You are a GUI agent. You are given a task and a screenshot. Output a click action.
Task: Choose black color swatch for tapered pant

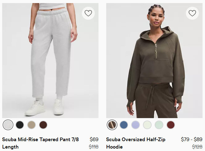[x=20, y=125]
